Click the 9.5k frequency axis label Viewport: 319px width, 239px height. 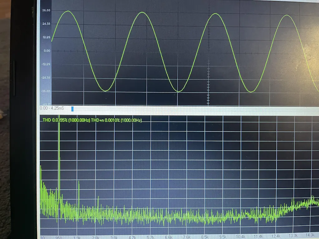pyautogui.click(x=223, y=237)
